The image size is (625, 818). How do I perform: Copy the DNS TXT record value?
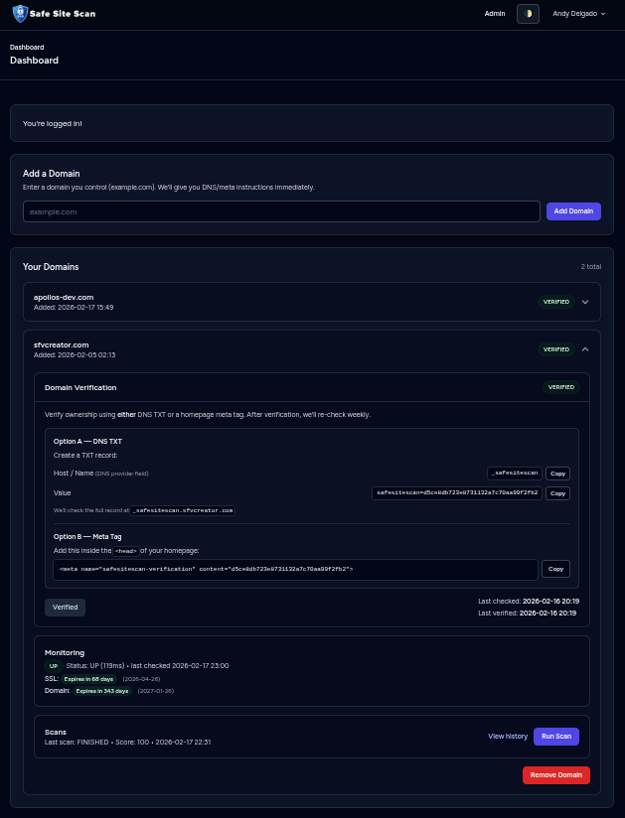click(x=557, y=493)
